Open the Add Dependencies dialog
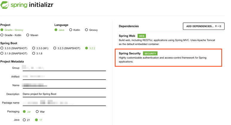This screenshot has width=231, height=125. point(204,26)
